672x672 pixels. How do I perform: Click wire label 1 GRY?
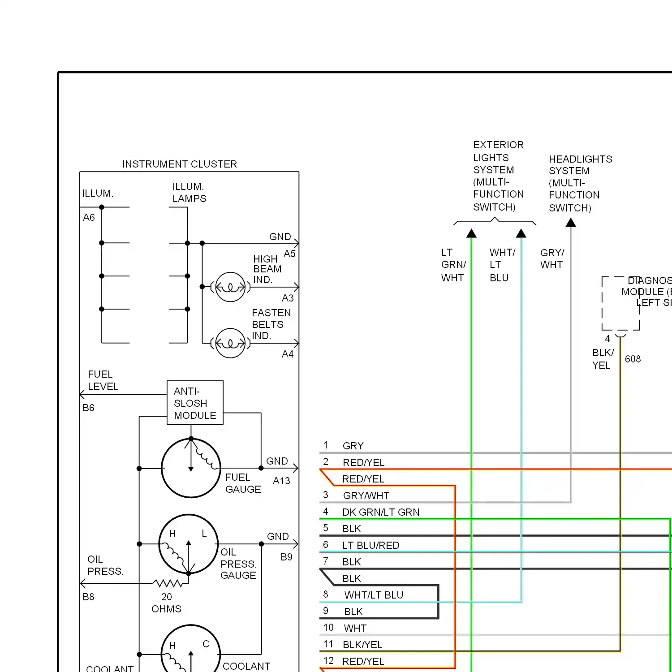point(344,446)
